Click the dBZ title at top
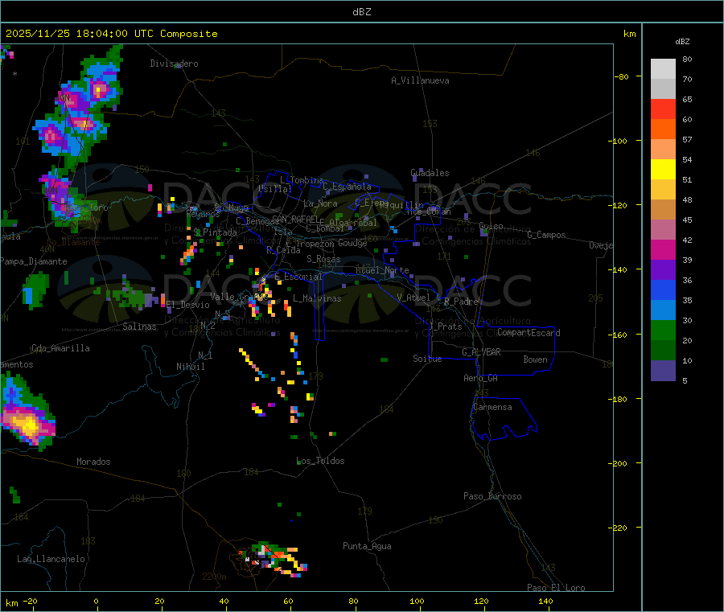This screenshot has height=612, width=724. 361,12
